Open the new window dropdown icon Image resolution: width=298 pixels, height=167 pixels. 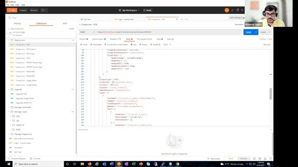click(x=44, y=10)
